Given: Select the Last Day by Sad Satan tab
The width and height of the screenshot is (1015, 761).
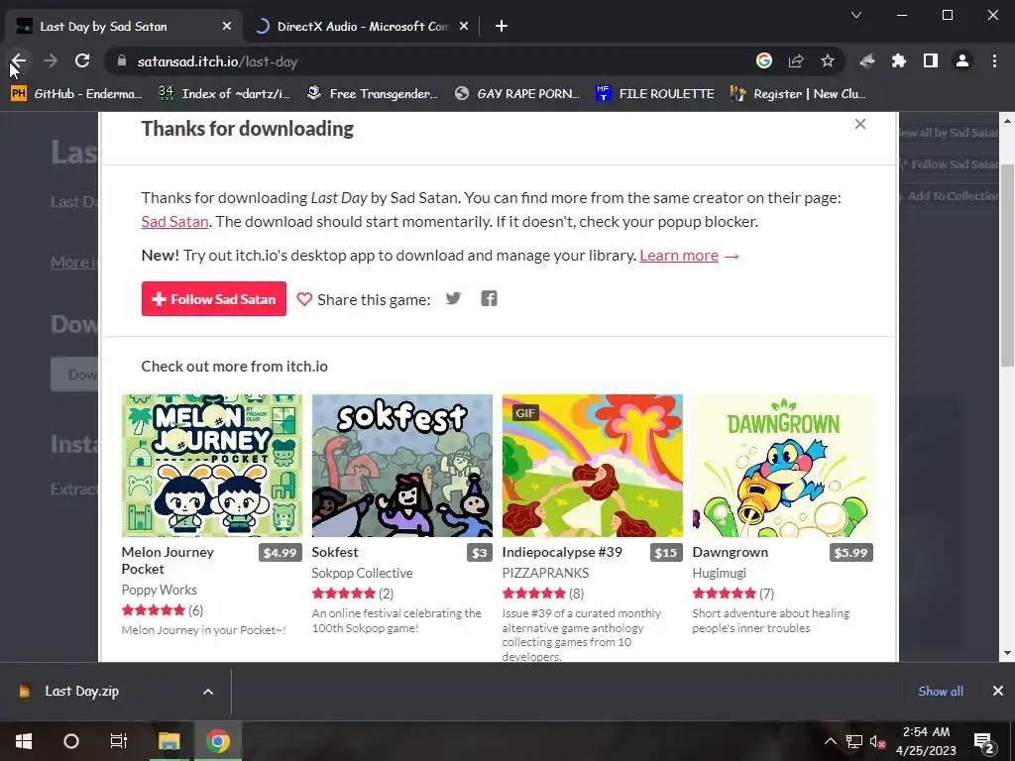Looking at the screenshot, I should pos(123,26).
